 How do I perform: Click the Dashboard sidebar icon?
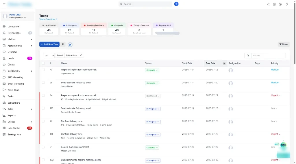click(4, 27)
